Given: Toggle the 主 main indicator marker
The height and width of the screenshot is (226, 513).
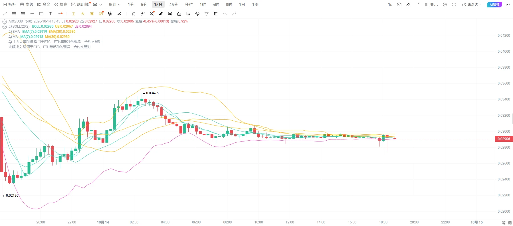Looking at the screenshot, I should [74, 14].
